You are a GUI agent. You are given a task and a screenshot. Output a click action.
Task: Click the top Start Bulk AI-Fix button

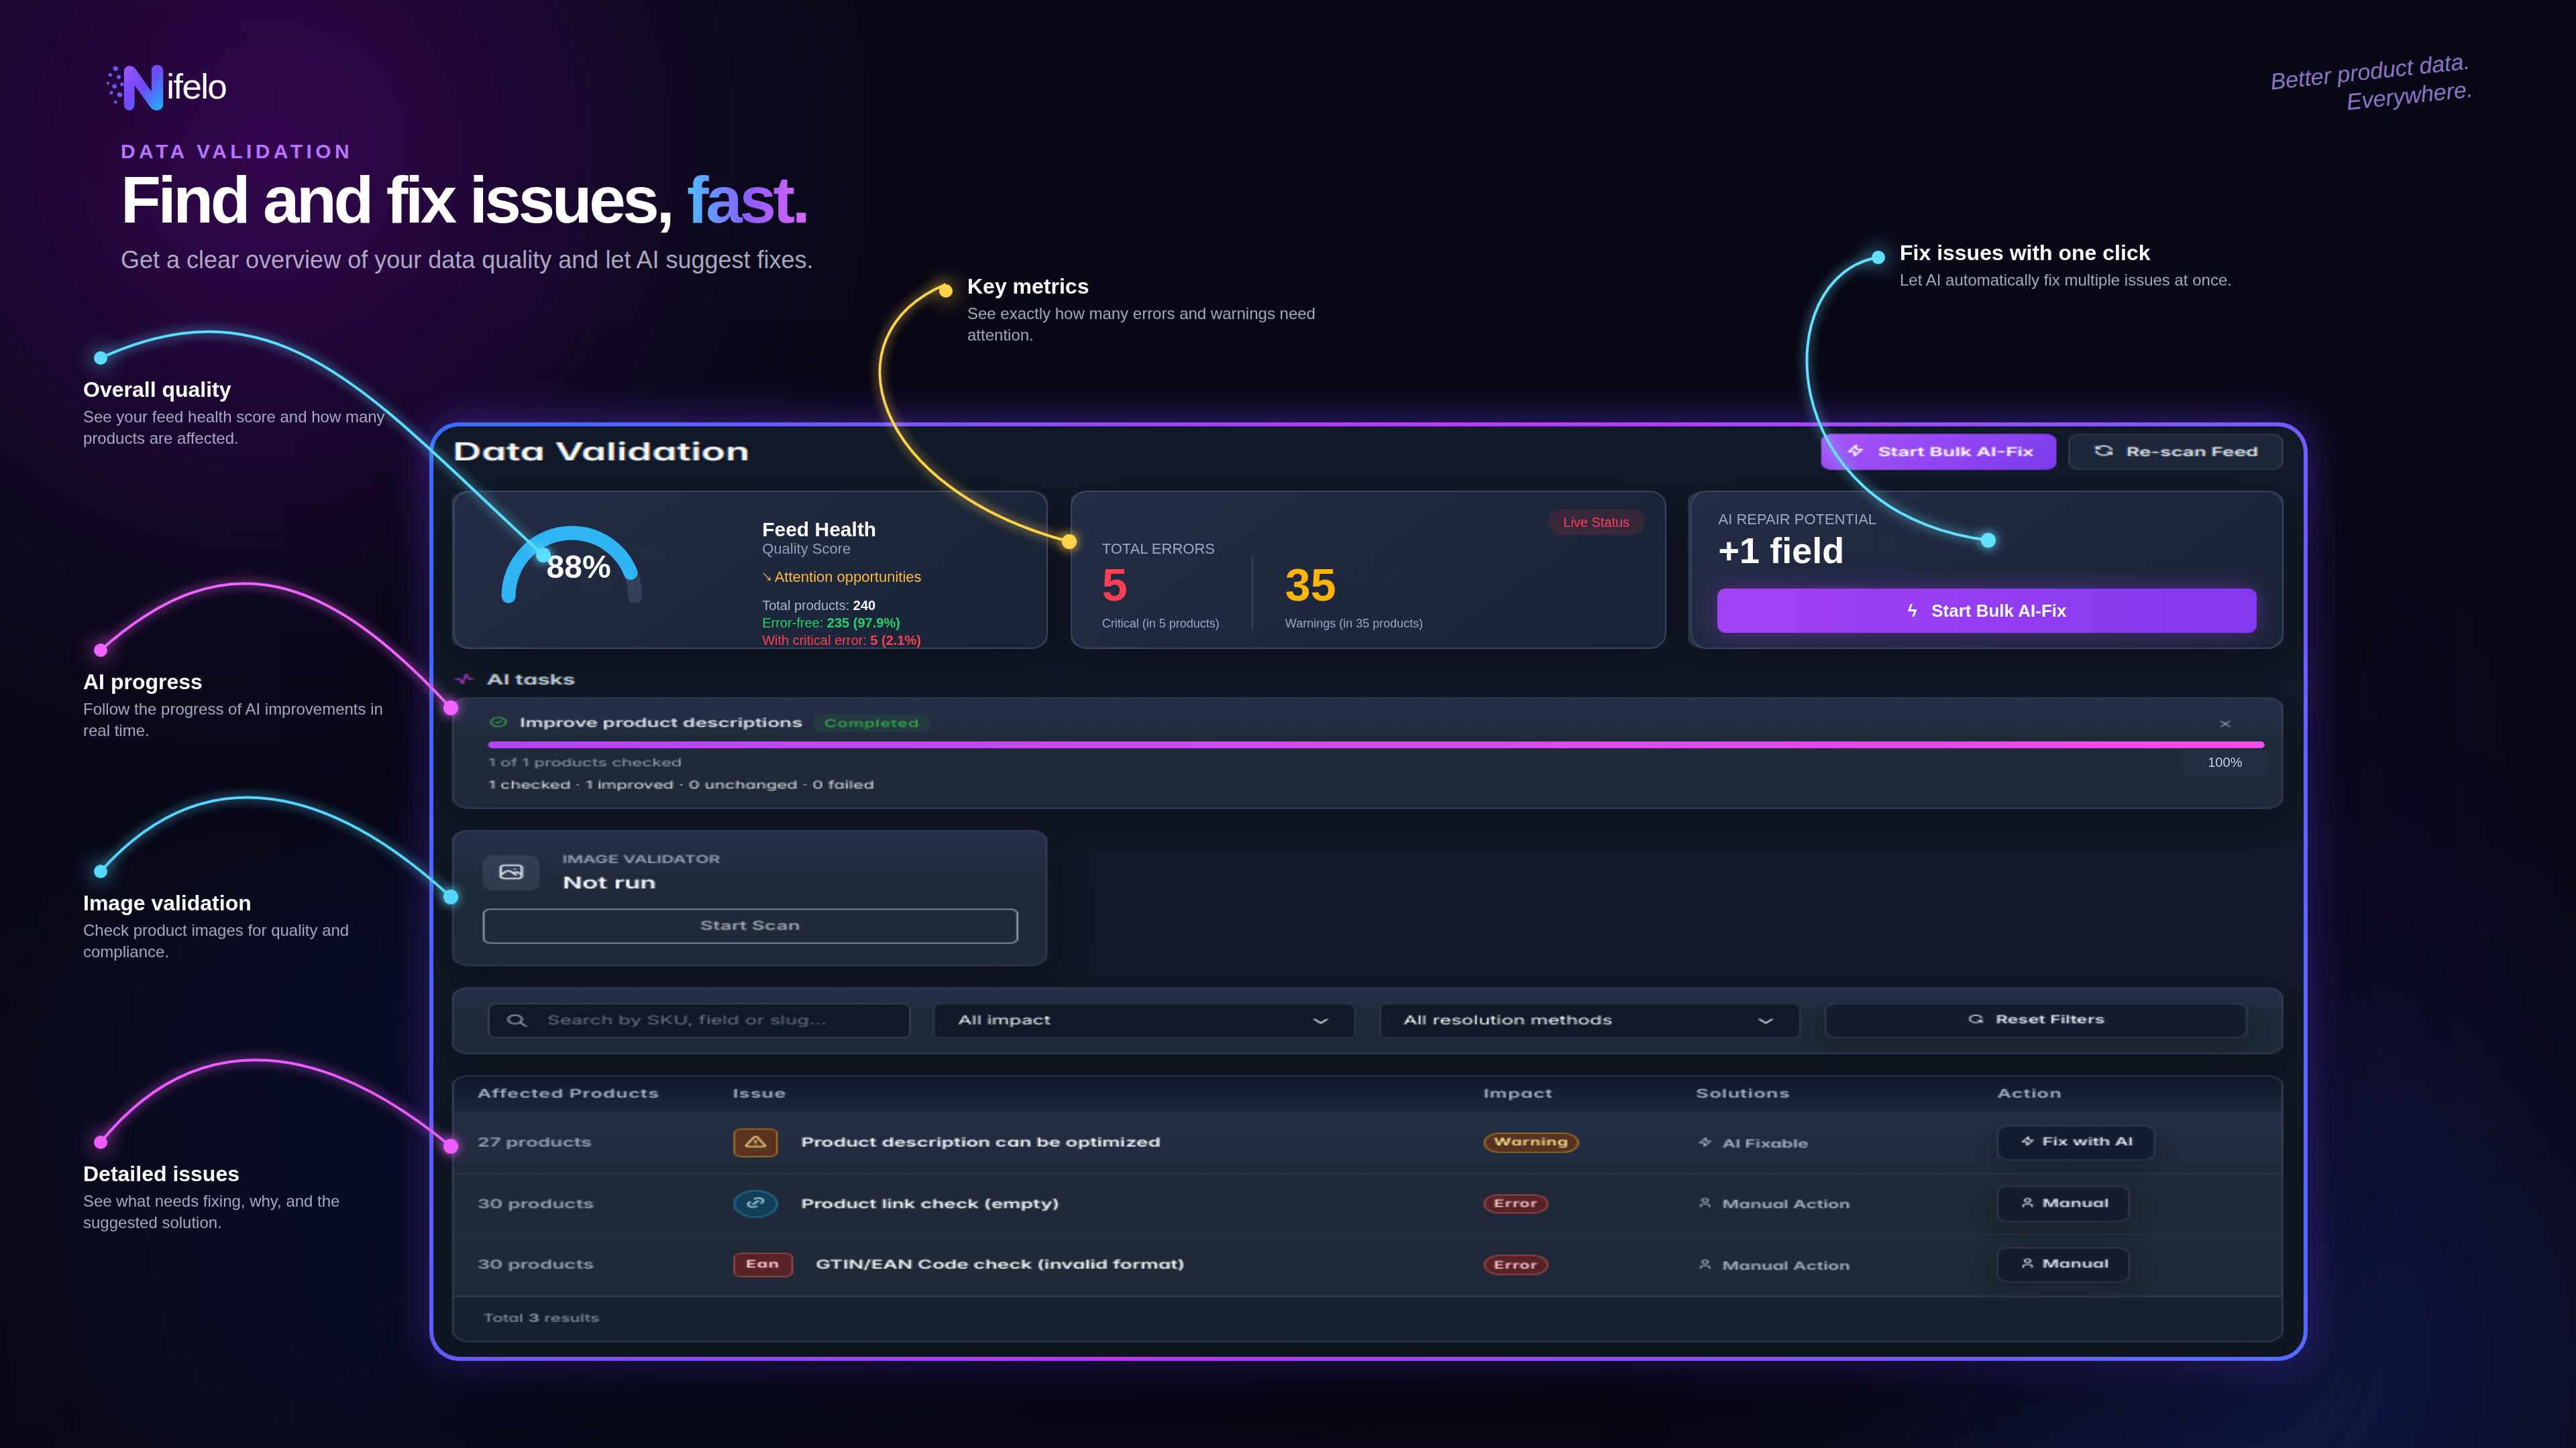click(1938, 452)
